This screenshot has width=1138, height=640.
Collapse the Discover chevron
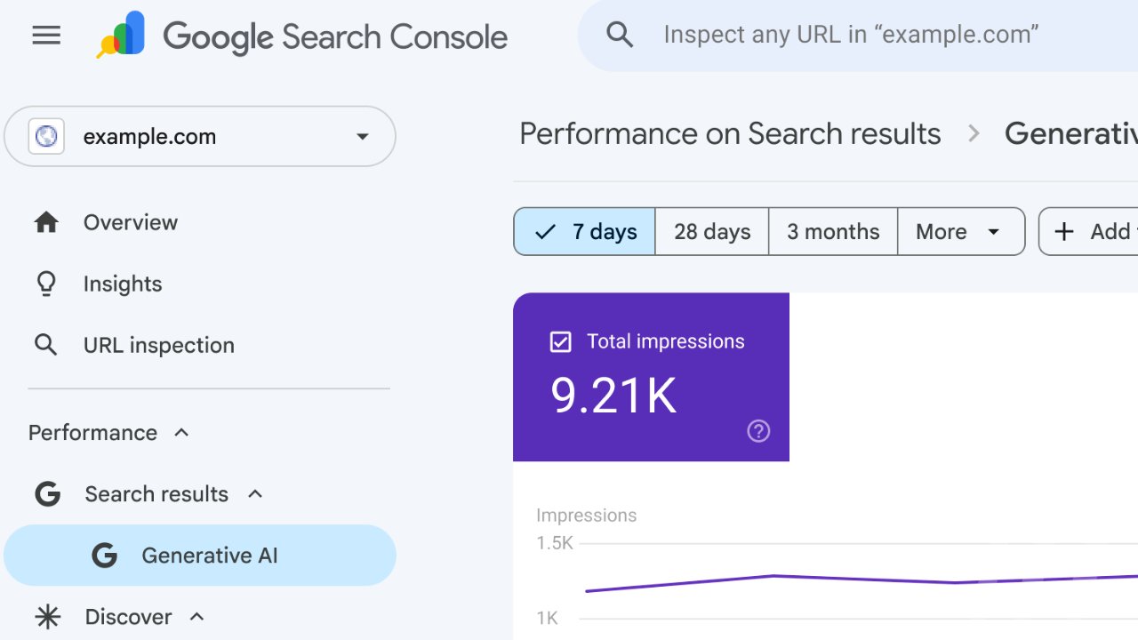pyautogui.click(x=197, y=616)
